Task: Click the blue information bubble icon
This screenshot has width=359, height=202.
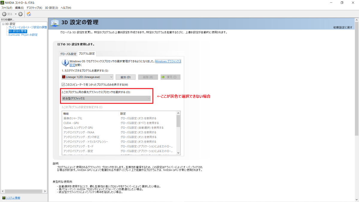Action: 65,63
